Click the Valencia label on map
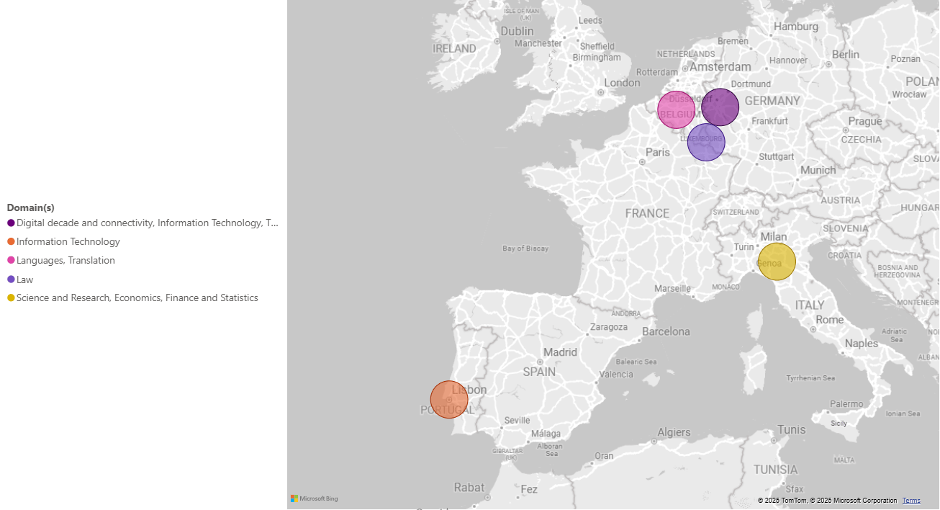Screen dimensions: 940x510 (616, 375)
